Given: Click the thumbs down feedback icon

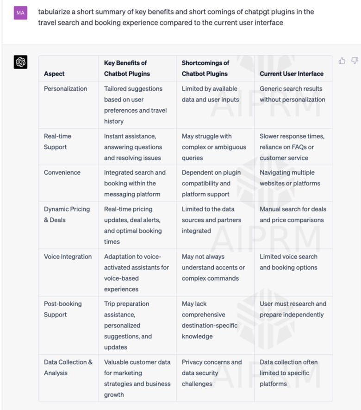Looking at the screenshot, I should coord(355,61).
